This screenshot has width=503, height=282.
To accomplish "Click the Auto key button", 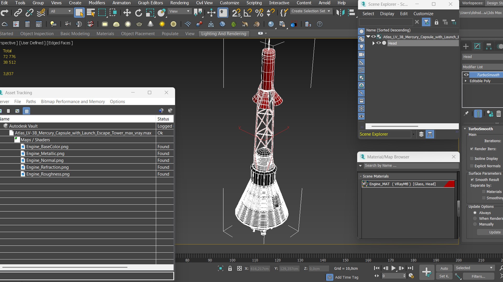I will tap(444, 268).
